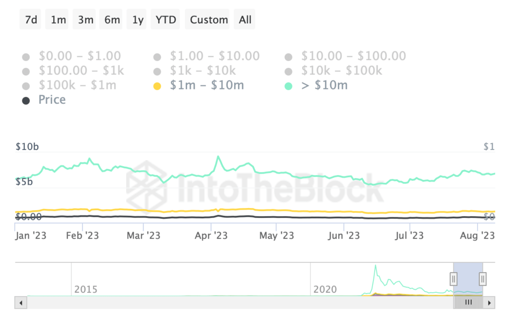
Task: Select the All time range
Action: click(244, 19)
